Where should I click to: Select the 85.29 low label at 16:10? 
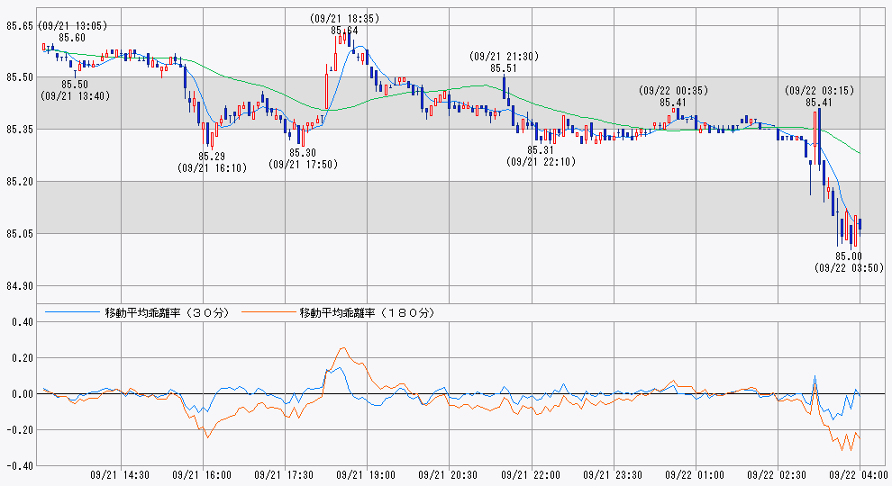[212, 156]
